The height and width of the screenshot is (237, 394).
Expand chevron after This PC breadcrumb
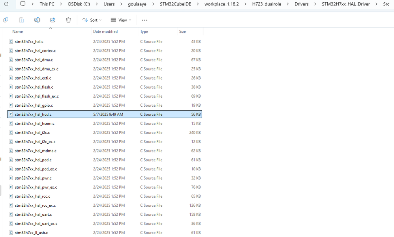[x=61, y=4]
